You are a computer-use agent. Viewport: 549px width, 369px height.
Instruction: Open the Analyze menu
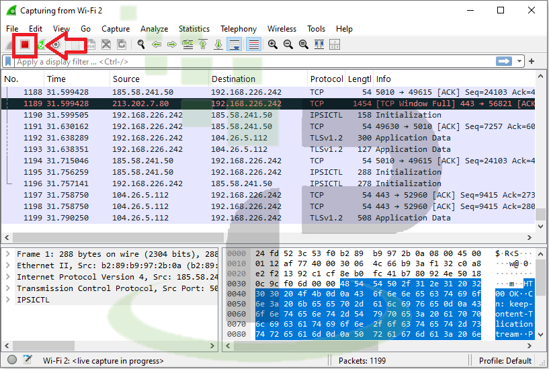[155, 29]
